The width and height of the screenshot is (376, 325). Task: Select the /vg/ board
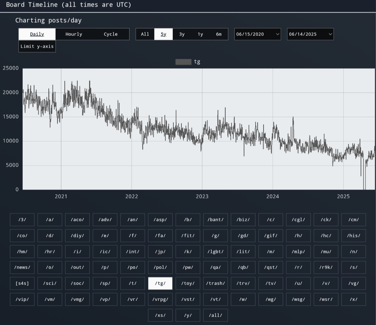point(353,283)
